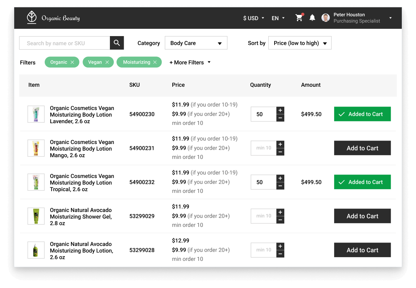Open the Category dropdown showing Body Care
Image resolution: width=416 pixels, height=288 pixels.
pyautogui.click(x=196, y=43)
